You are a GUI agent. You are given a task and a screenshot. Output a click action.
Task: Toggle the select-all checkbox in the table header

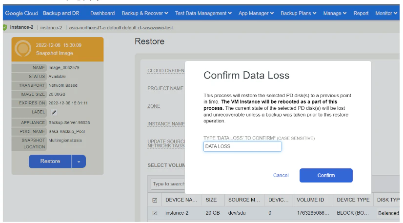click(155, 200)
